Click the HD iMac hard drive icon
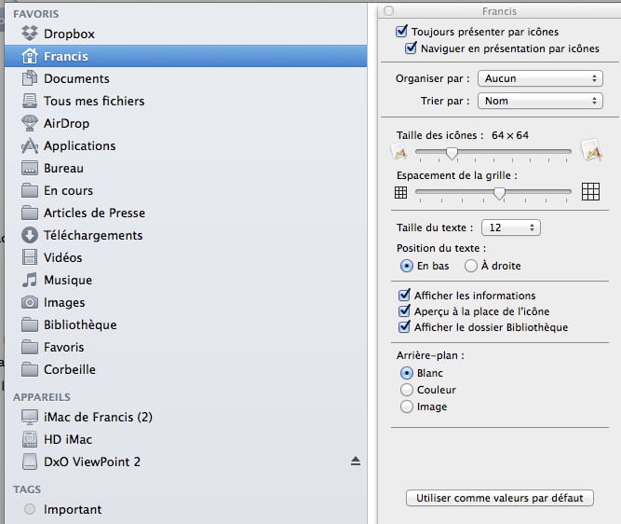621x524 pixels. click(x=30, y=439)
